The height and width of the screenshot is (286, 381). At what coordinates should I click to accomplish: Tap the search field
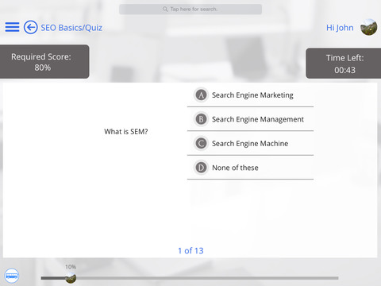pos(190,10)
